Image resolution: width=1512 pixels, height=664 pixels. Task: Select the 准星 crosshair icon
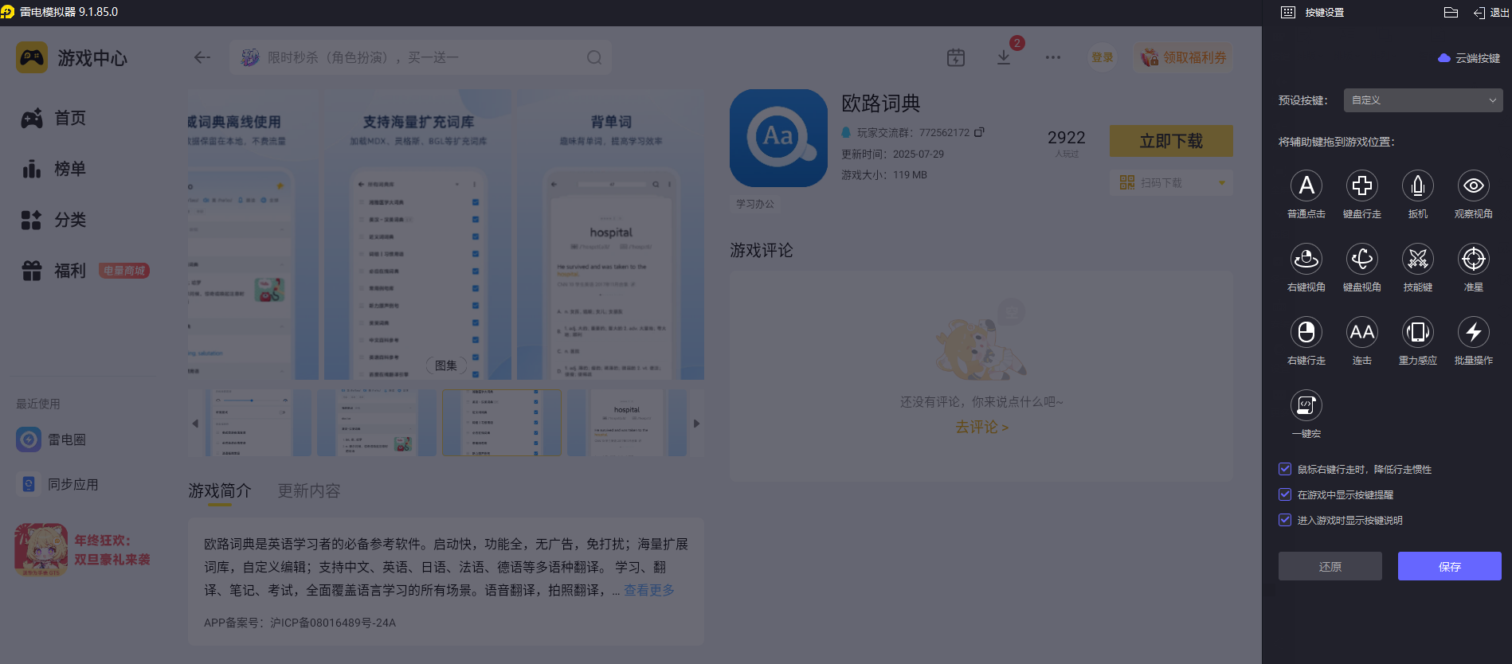point(1474,259)
